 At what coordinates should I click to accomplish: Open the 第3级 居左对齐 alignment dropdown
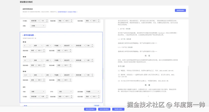coord(68,75)
